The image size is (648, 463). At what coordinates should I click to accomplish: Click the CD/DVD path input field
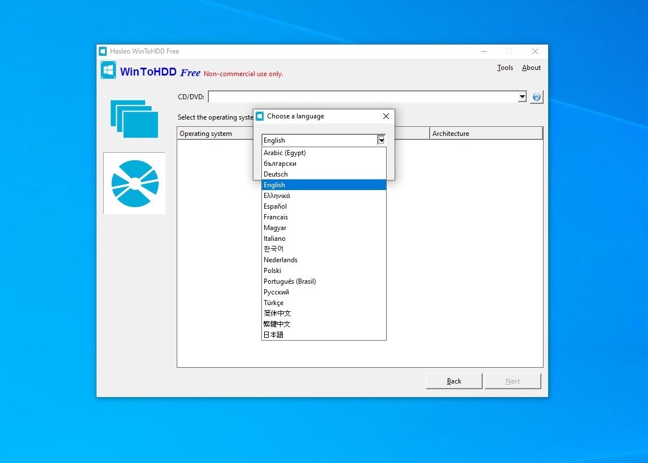tap(364, 97)
